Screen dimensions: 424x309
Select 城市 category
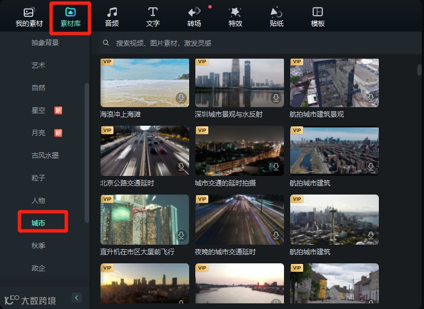point(38,223)
